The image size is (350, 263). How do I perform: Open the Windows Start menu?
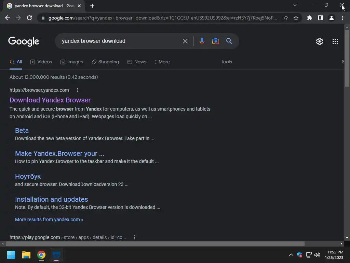pyautogui.click(x=11, y=255)
